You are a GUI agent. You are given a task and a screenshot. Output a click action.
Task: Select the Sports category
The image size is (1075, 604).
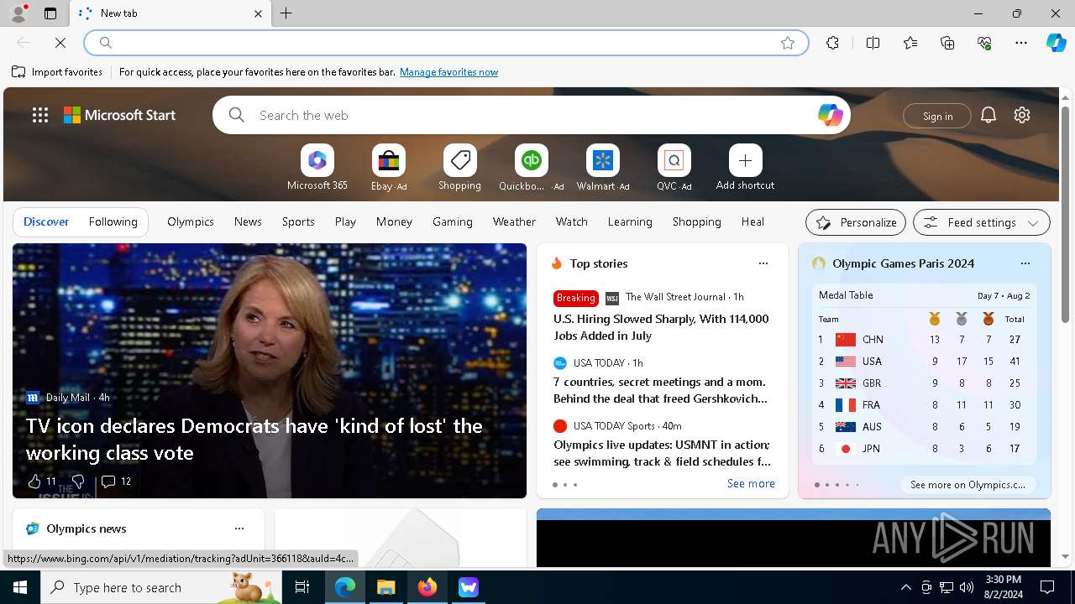pyautogui.click(x=298, y=221)
